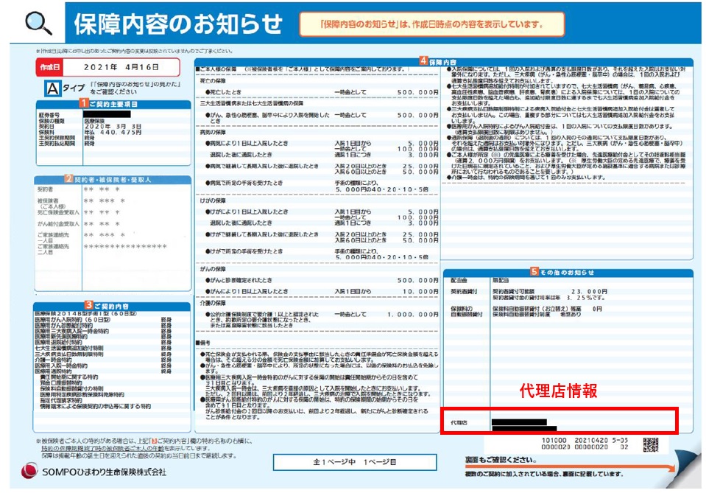The width and height of the screenshot is (706, 493).
Task: Click the '配当金' label
Action: (x=459, y=280)
